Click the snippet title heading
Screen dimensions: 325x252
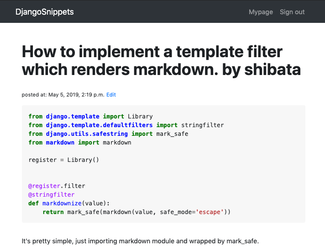(161, 60)
